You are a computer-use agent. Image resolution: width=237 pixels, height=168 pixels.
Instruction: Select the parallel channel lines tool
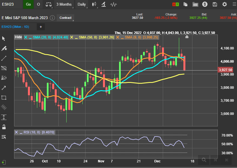click(x=4, y=107)
